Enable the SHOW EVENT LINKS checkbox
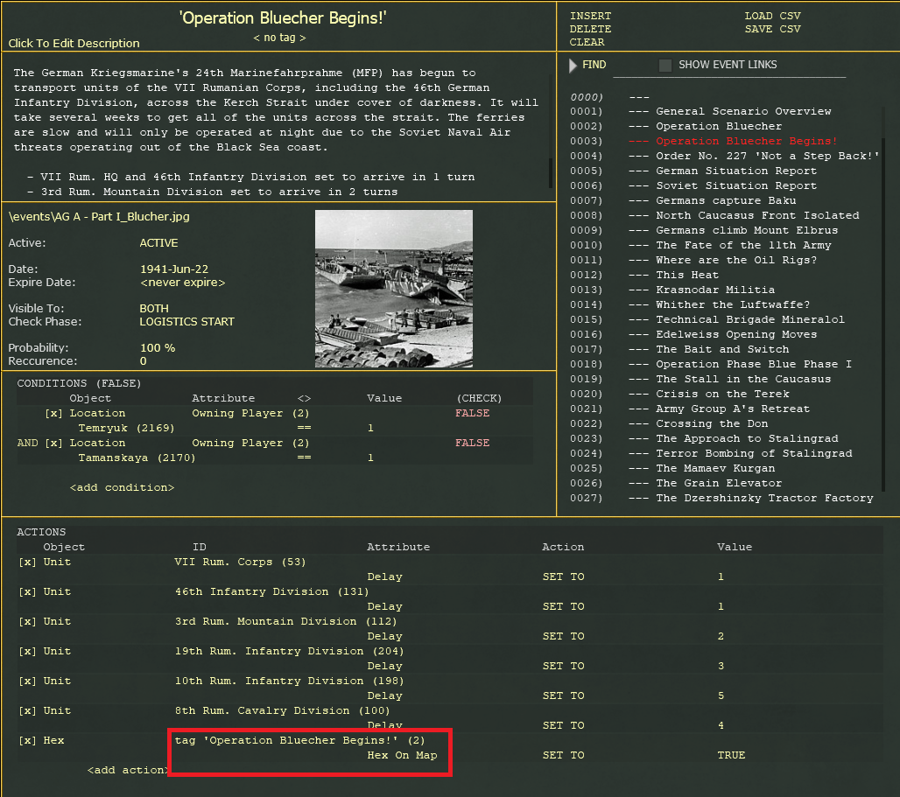Viewport: 900px width, 797px height. tap(665, 66)
